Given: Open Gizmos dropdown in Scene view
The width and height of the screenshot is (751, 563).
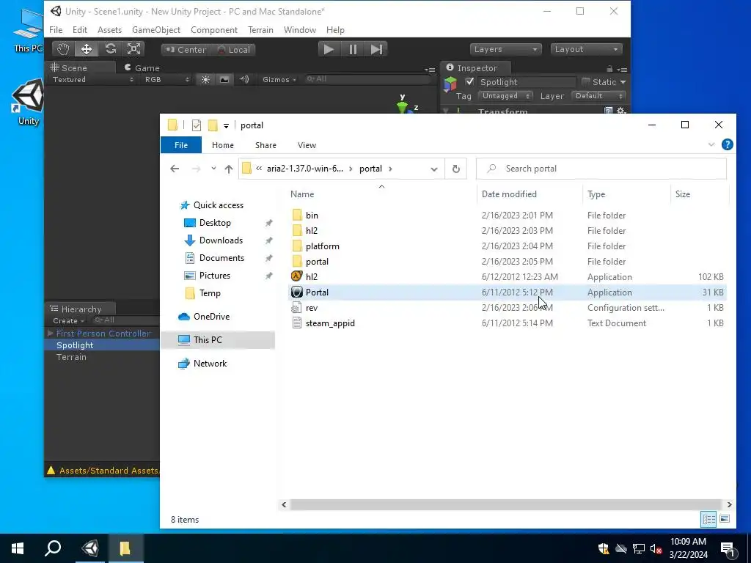Looking at the screenshot, I should tap(279, 79).
